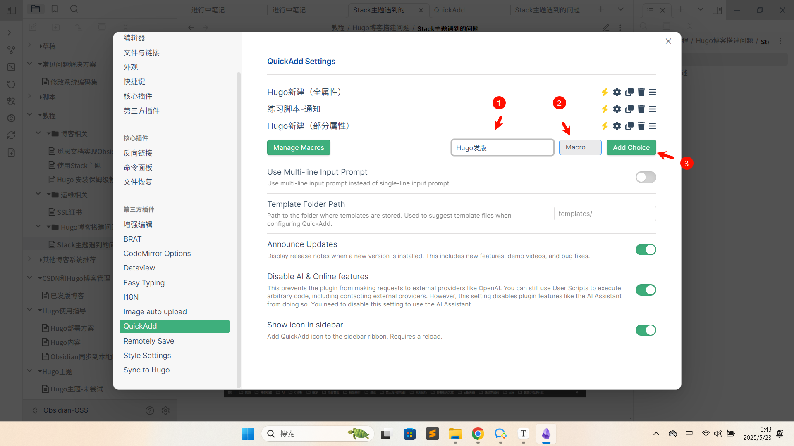Configure Hugo新建（部分属性）with gear icon
Viewport: 794px width, 446px height.
(617, 126)
